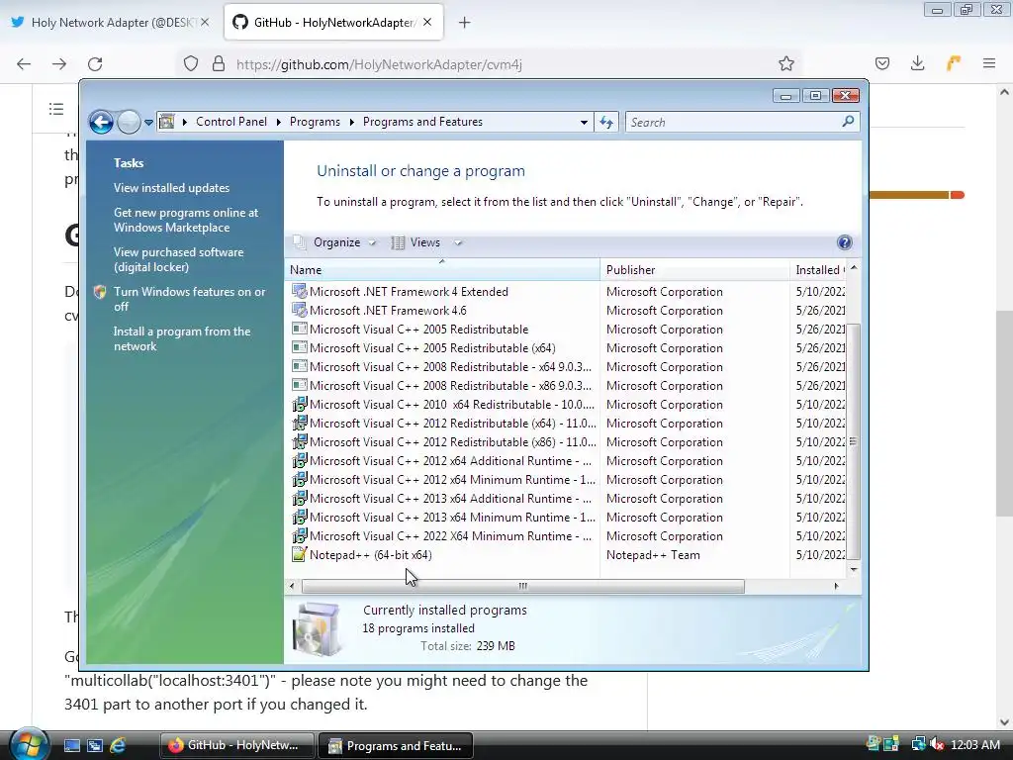Expand the address bar history dropdown
Screen dimensions: 1013x760
[584, 122]
